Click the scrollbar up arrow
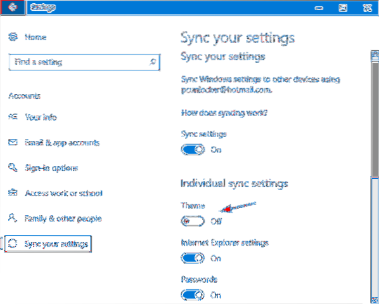The image size is (379, 304). (x=375, y=55)
